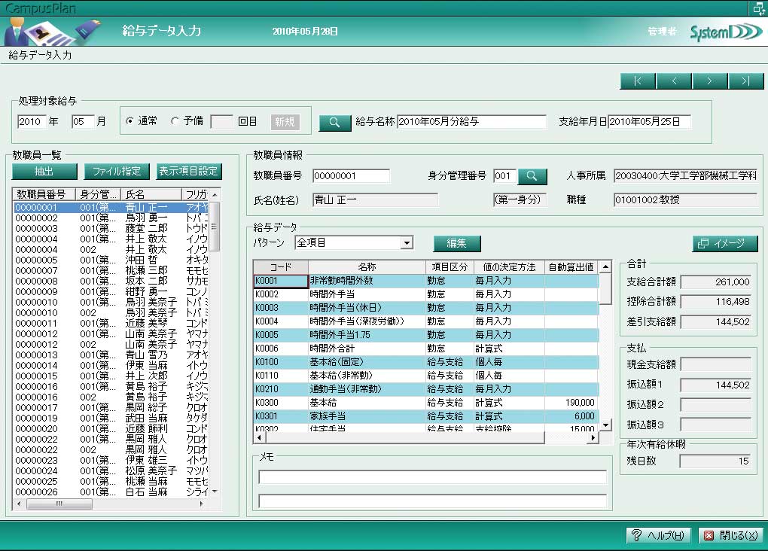The width and height of the screenshot is (768, 551).
Task: Click the first メモ text field
Action: [432, 476]
